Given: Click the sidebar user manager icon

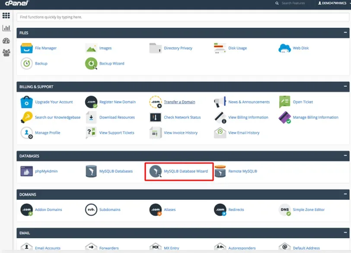Looking at the screenshot, I should [6, 53].
